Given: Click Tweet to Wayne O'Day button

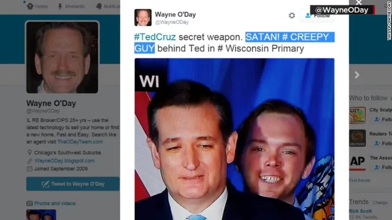Looking at the screenshot, I should 73,184.
